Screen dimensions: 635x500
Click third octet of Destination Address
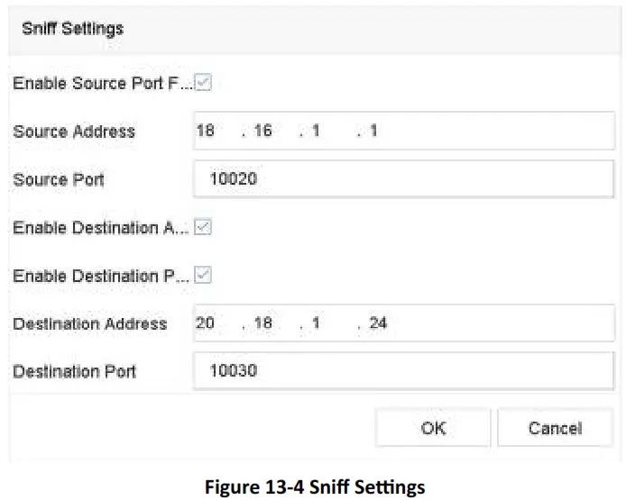(x=317, y=323)
